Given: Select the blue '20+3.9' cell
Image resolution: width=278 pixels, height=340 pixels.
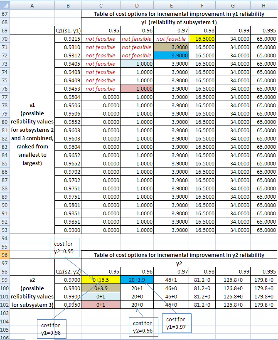Looking at the screenshot, I should coord(137,280).
